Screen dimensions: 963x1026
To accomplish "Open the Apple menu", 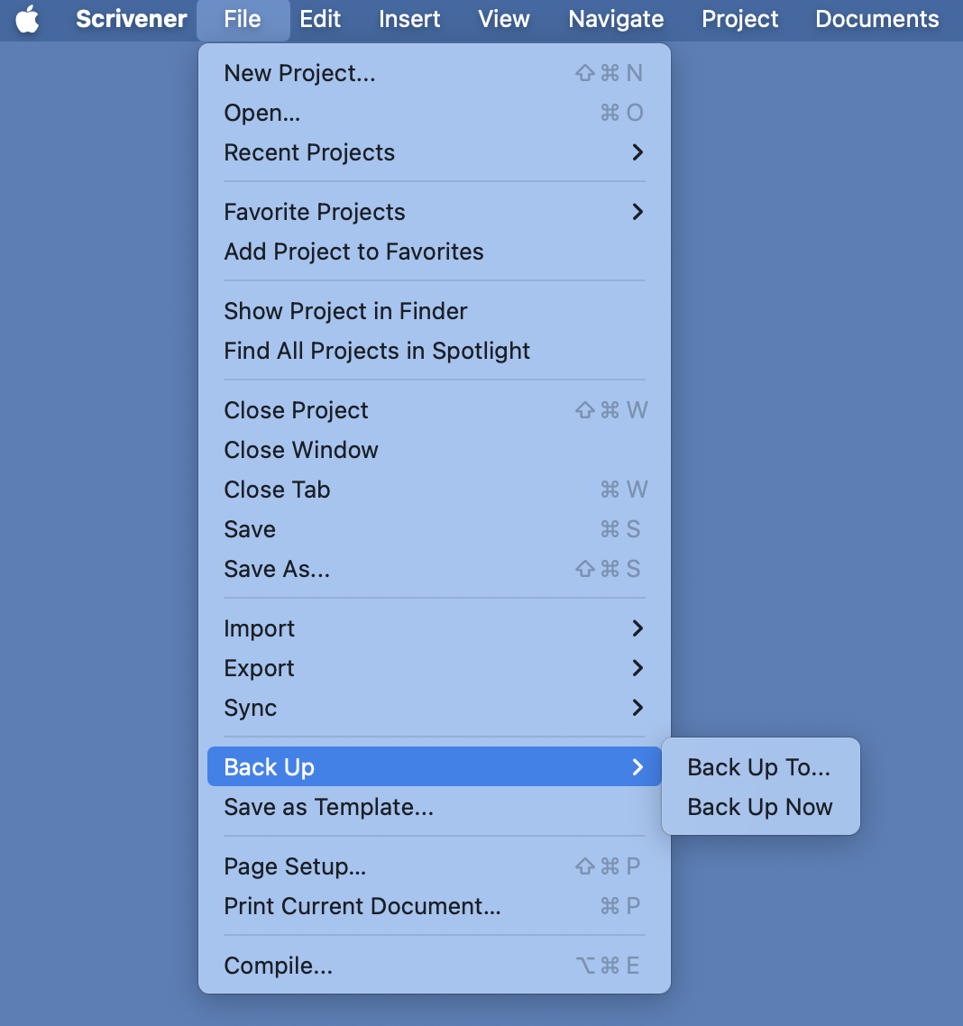I will point(27,19).
